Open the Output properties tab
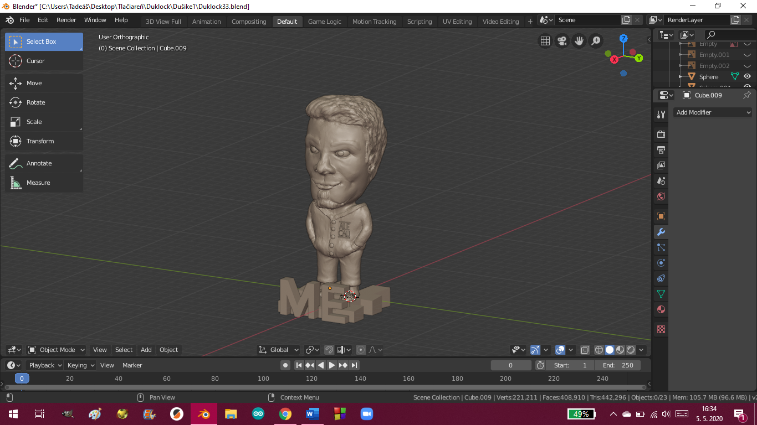 (661, 150)
